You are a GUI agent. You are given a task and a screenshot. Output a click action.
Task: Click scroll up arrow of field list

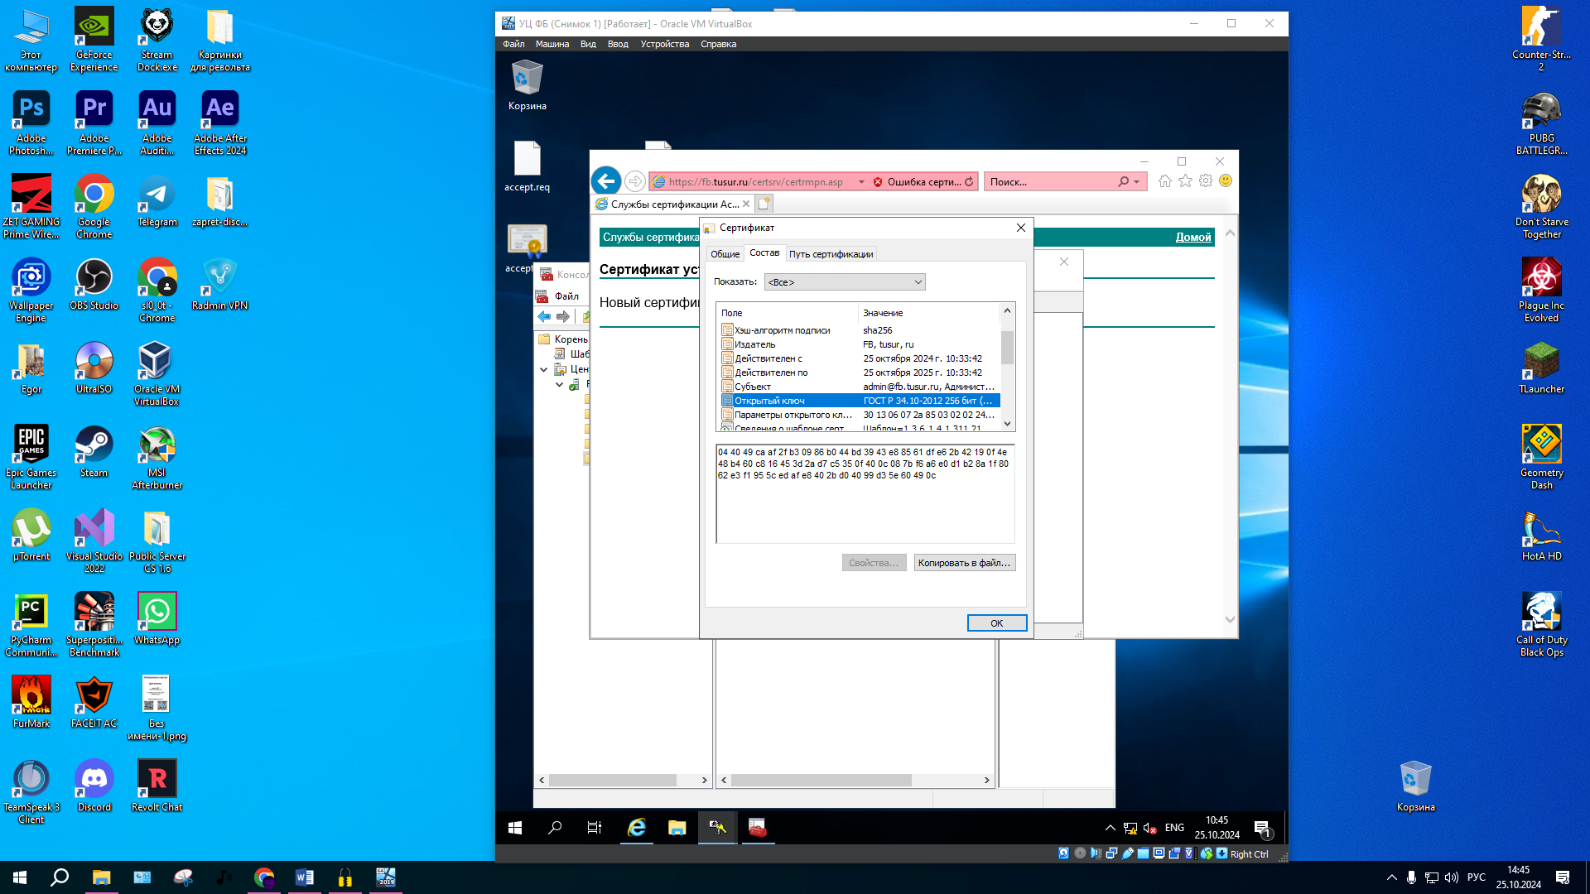pos(1007,311)
